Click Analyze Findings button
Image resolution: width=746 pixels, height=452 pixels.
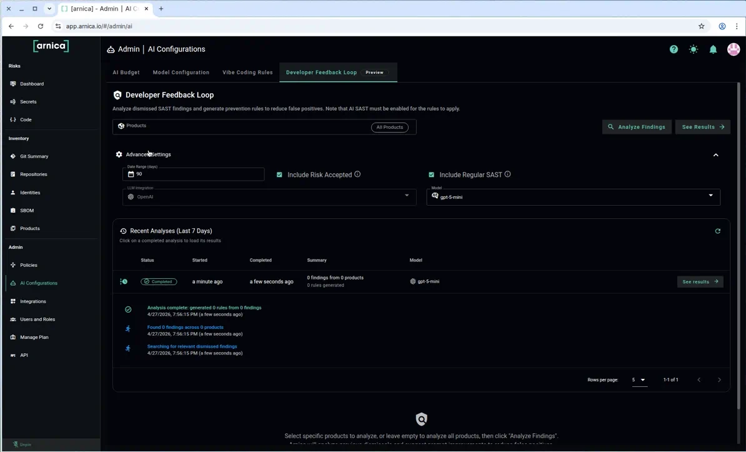point(637,127)
